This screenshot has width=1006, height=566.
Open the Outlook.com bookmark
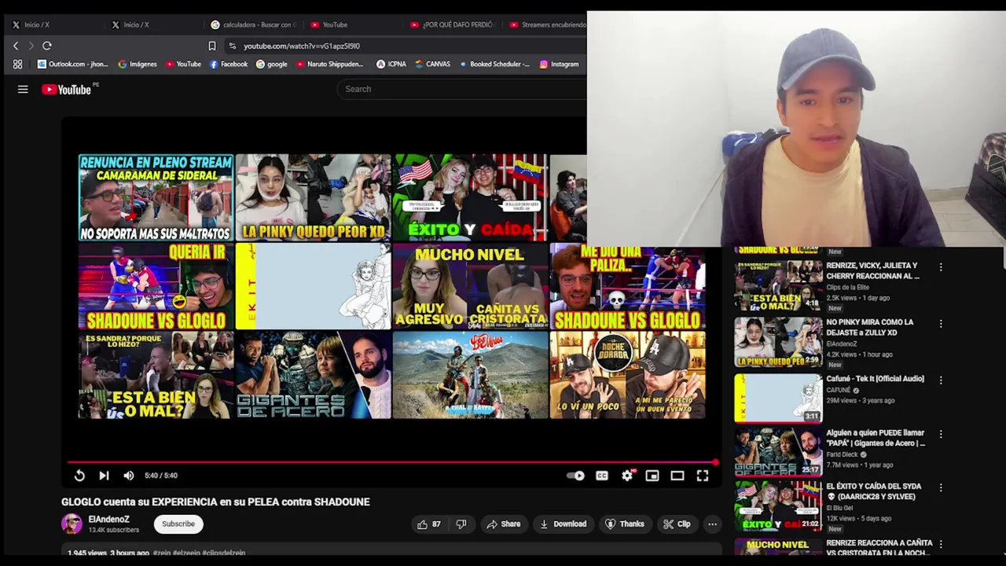pos(73,64)
